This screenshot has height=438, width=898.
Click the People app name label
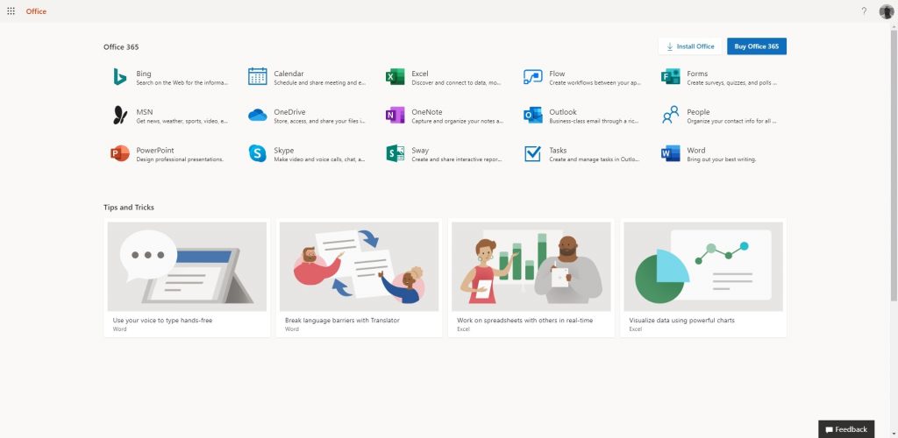click(699, 111)
